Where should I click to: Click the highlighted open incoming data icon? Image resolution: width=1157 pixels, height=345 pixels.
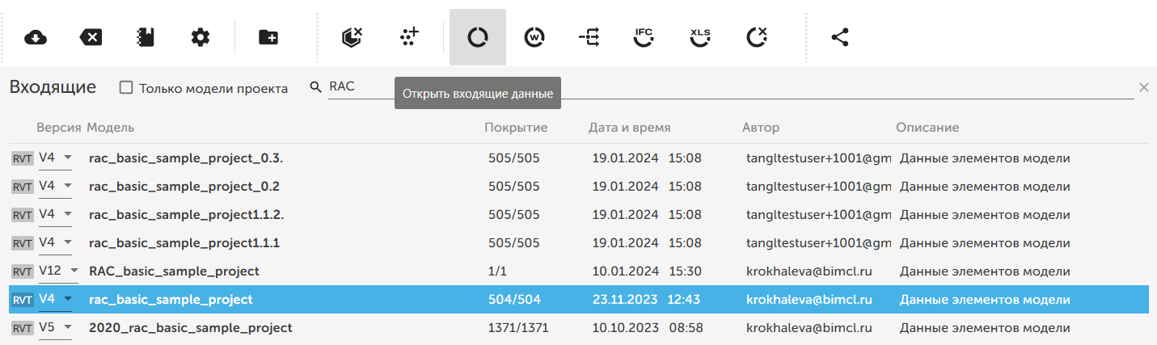478,37
